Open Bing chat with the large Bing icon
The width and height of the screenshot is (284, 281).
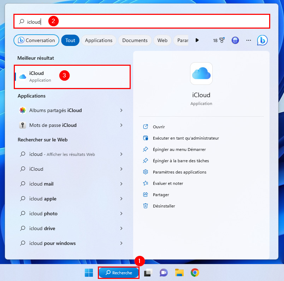click(262, 40)
